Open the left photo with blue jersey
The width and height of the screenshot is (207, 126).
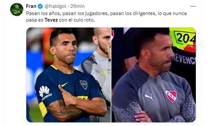(x=68, y=75)
